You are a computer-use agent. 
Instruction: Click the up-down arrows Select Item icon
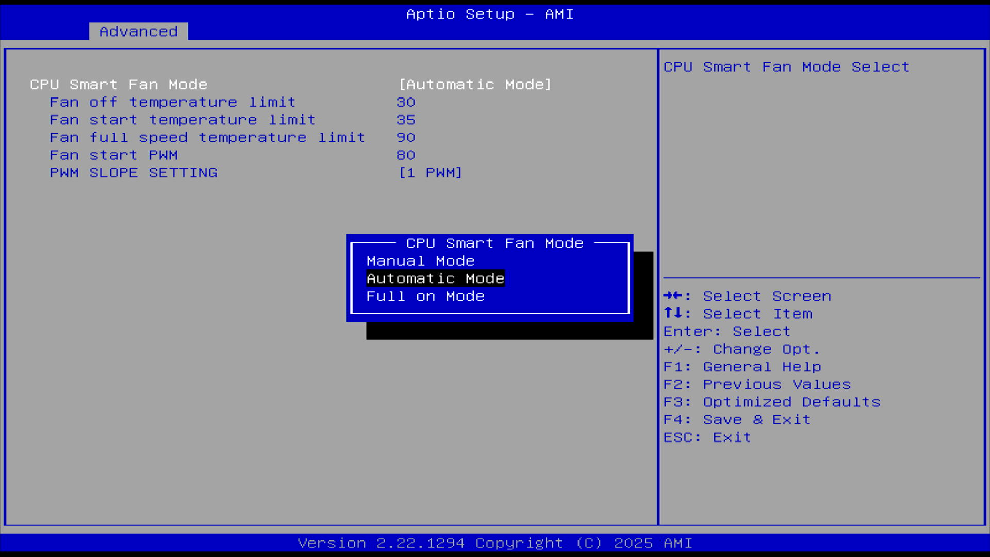[x=673, y=313]
